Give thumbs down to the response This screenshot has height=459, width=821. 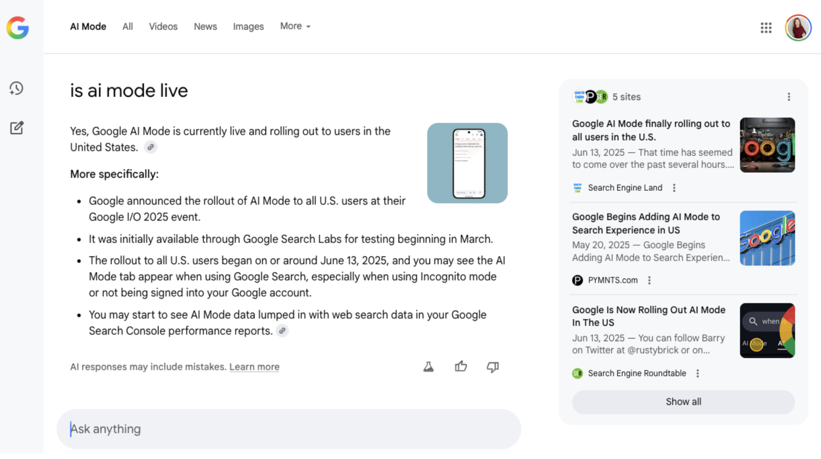coord(493,367)
